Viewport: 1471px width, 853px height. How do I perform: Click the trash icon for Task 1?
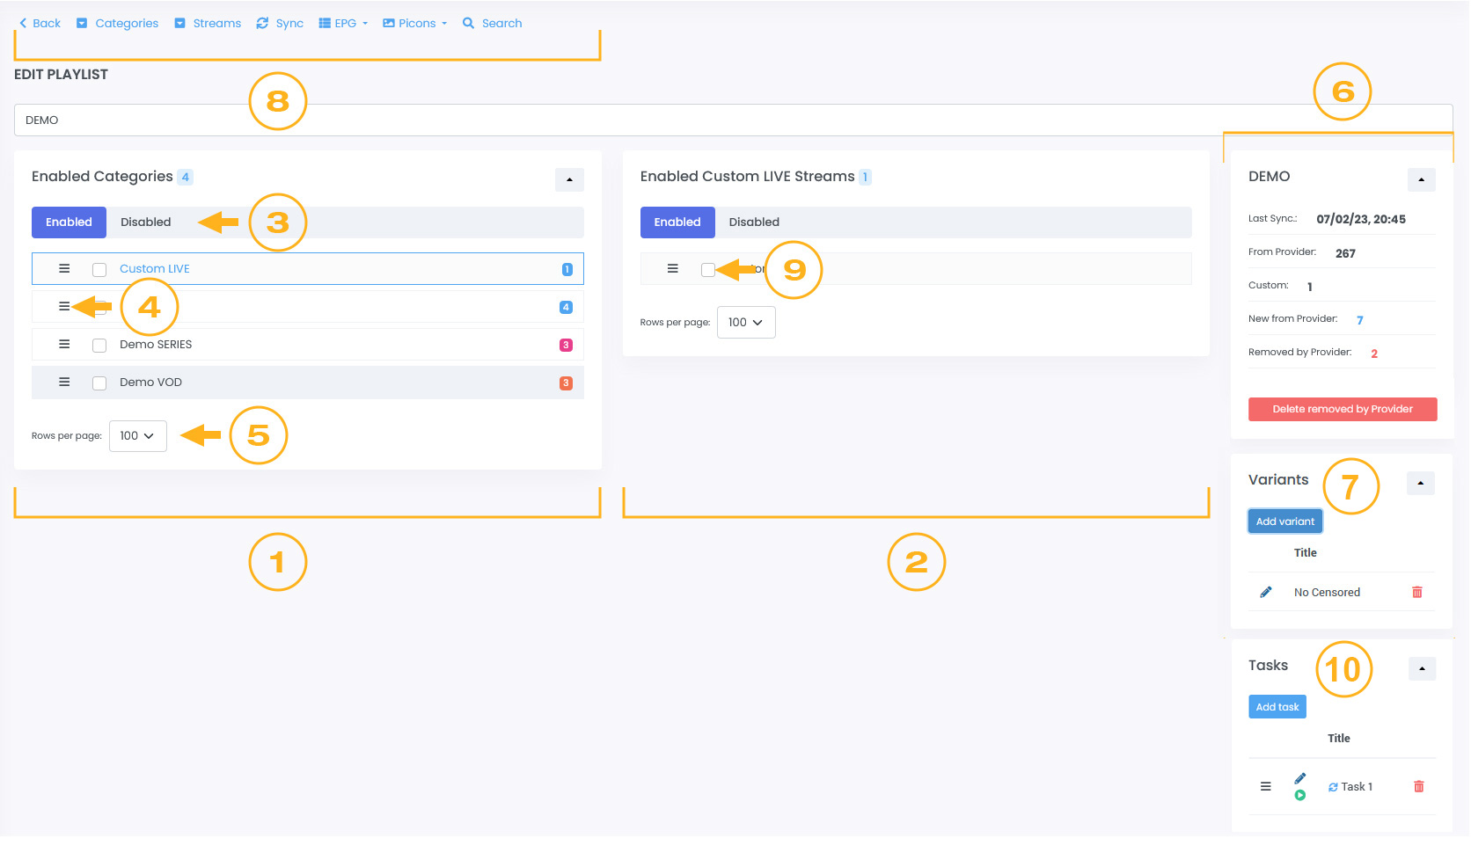point(1418,786)
